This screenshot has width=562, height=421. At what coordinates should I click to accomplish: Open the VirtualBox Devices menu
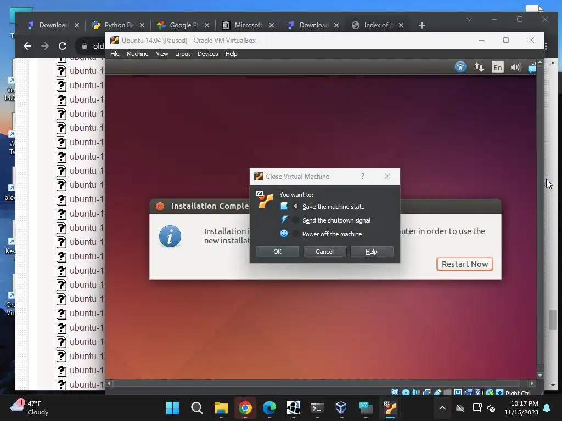click(x=207, y=54)
